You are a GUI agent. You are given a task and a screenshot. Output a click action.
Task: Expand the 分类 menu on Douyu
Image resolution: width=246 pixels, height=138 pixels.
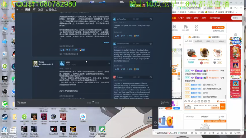pos(181,18)
